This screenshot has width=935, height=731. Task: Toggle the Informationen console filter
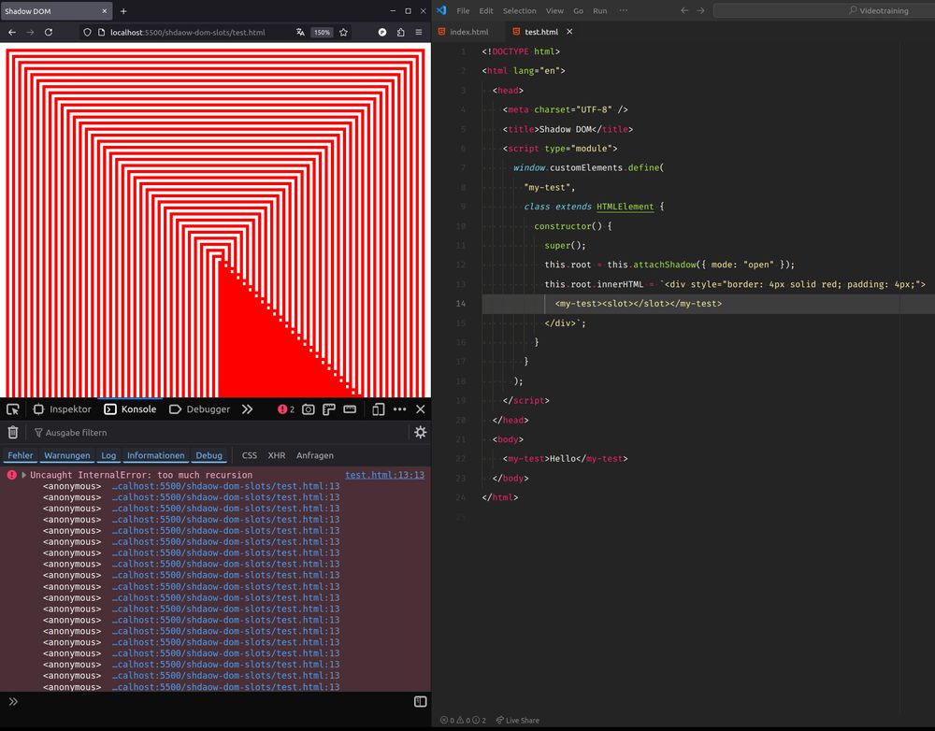155,455
